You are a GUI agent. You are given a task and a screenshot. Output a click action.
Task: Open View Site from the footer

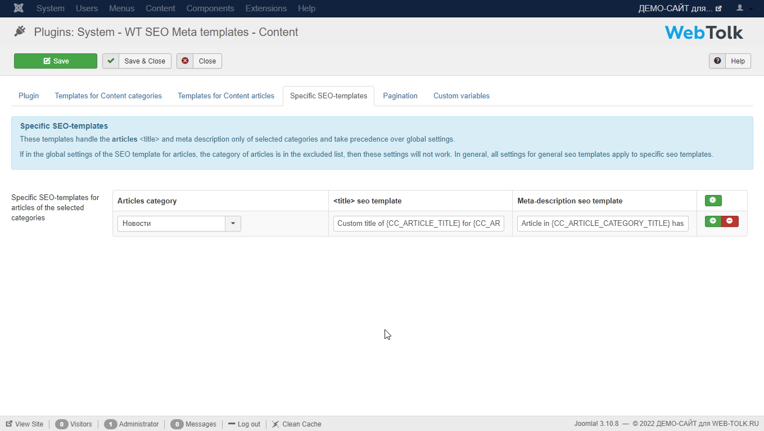tap(24, 424)
